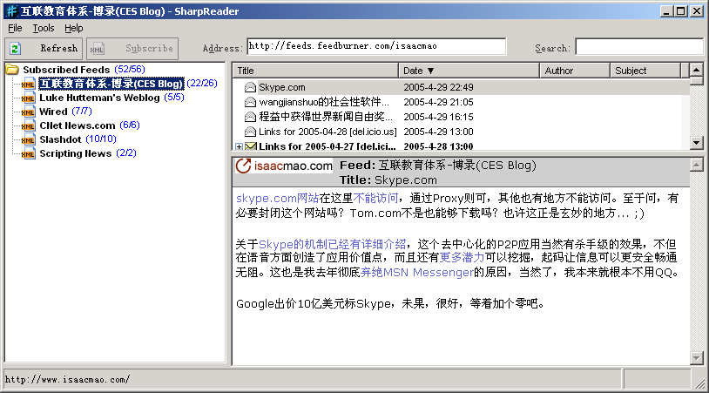The height and width of the screenshot is (393, 709).
Task: Click the (22/26) count beside CES Blog
Action: pyautogui.click(x=202, y=83)
